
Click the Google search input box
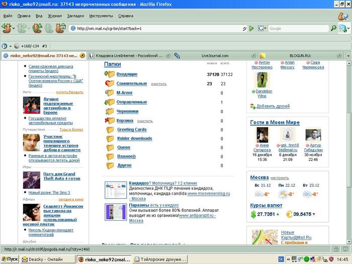tap(298, 29)
